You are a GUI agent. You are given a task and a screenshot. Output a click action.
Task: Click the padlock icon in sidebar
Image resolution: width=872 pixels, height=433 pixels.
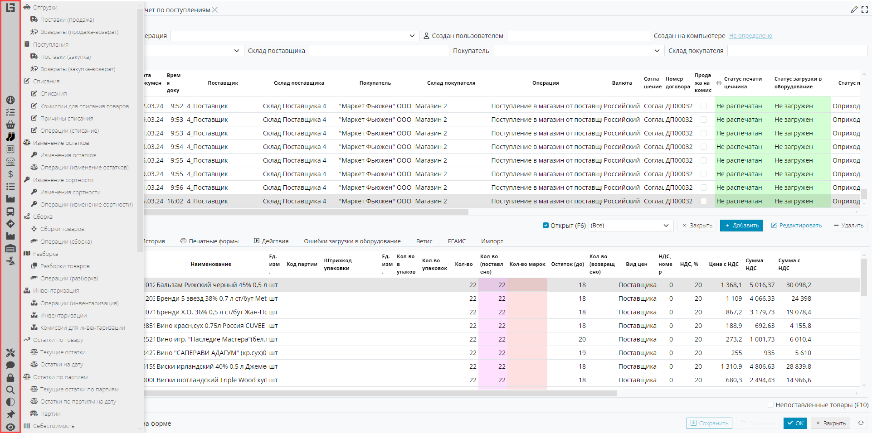click(10, 377)
